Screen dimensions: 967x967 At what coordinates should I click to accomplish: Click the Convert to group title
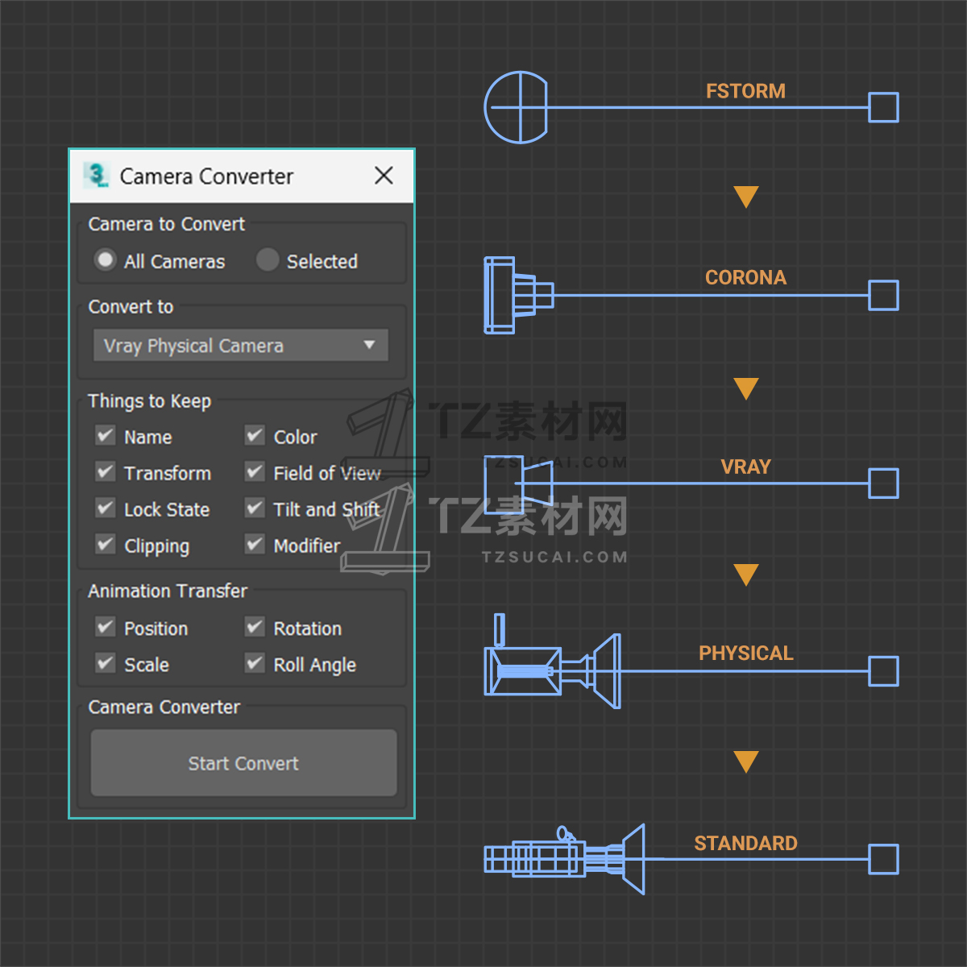[x=131, y=307]
